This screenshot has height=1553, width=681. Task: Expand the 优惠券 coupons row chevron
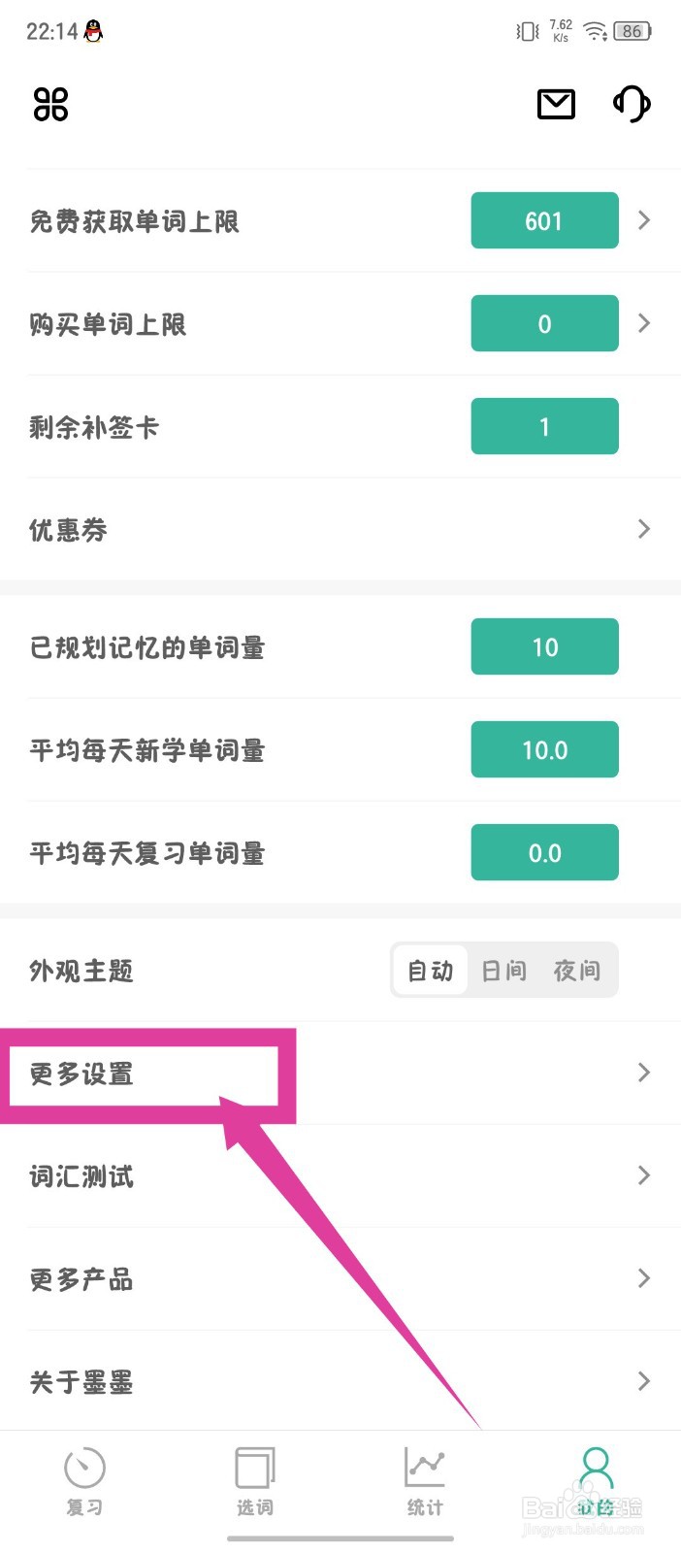point(643,530)
